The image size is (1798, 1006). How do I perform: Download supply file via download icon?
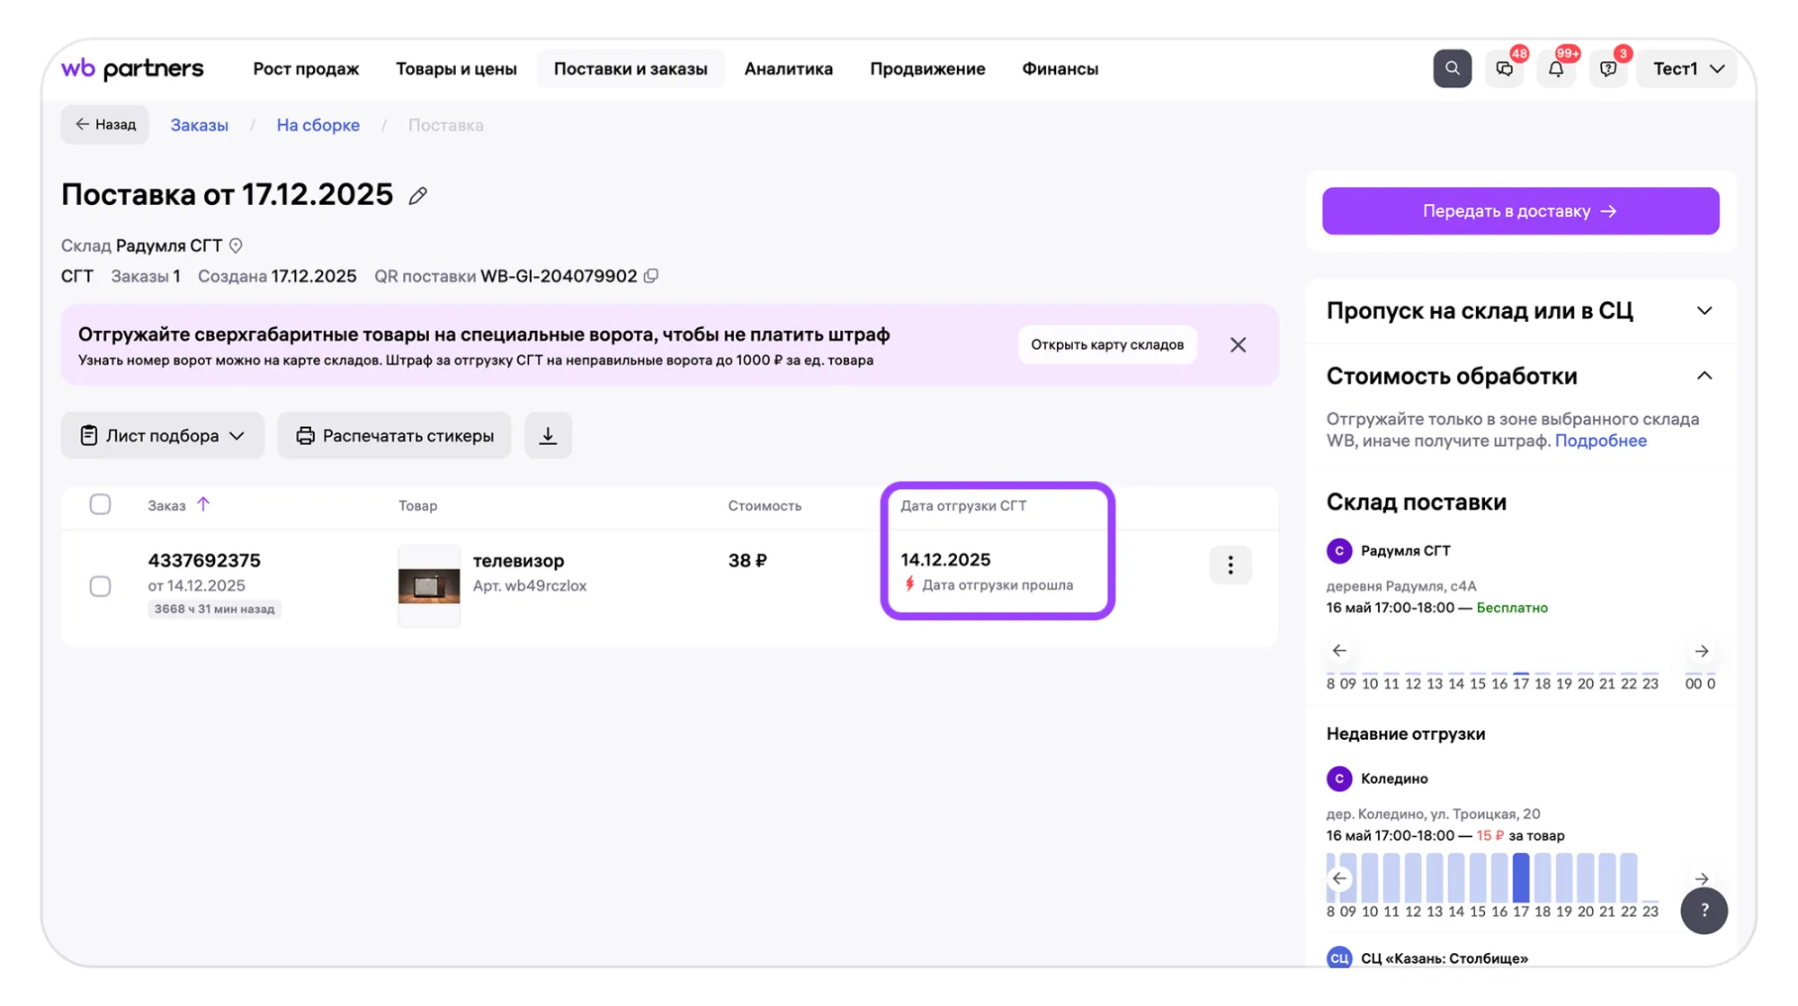(x=548, y=435)
